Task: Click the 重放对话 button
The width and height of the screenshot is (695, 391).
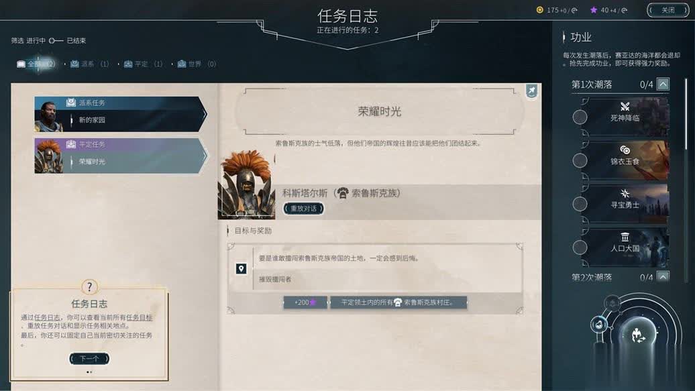Action: click(x=304, y=209)
